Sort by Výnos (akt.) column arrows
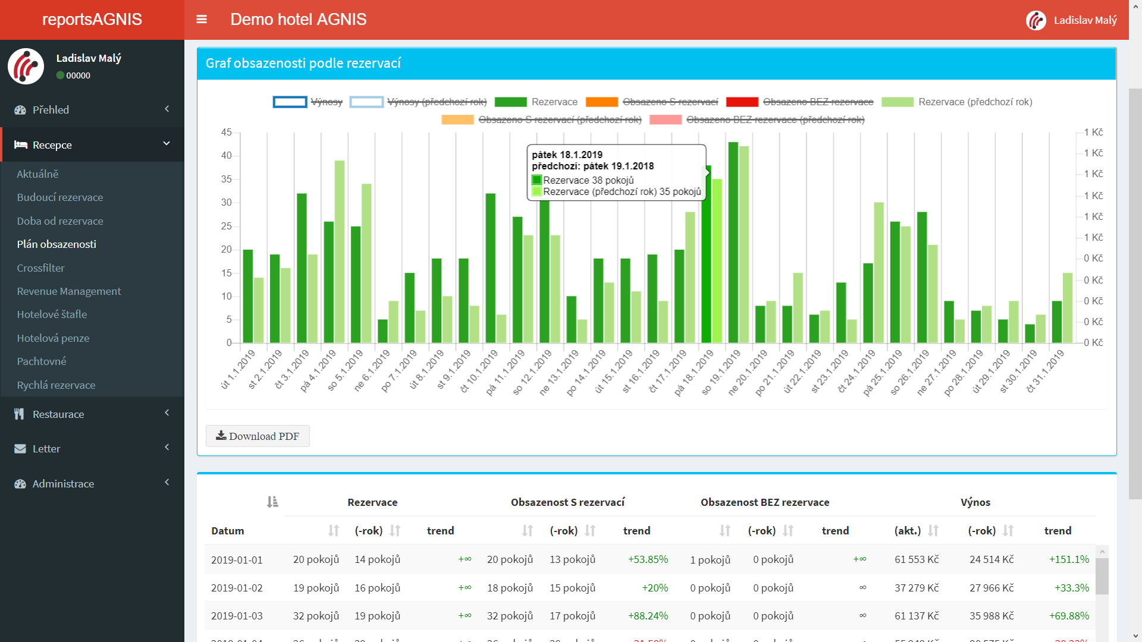 (x=933, y=531)
